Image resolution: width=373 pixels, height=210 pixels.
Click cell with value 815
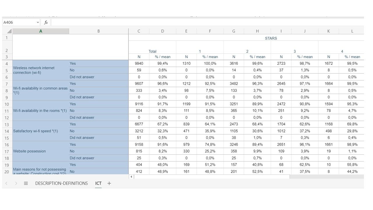139,151
